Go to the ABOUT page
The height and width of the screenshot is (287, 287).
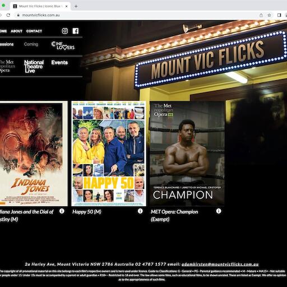click(x=16, y=31)
